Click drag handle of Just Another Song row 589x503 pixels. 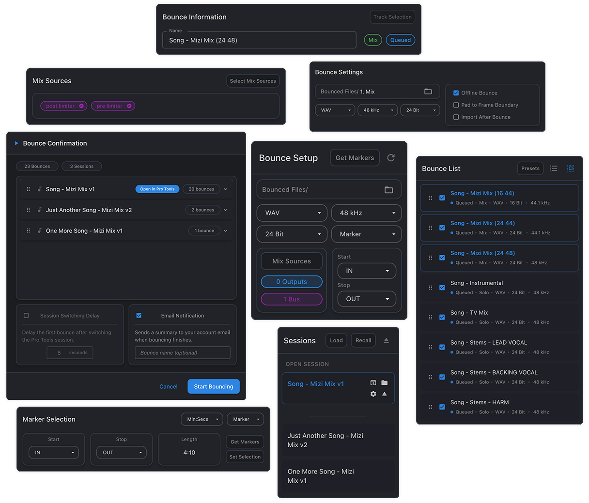28,210
